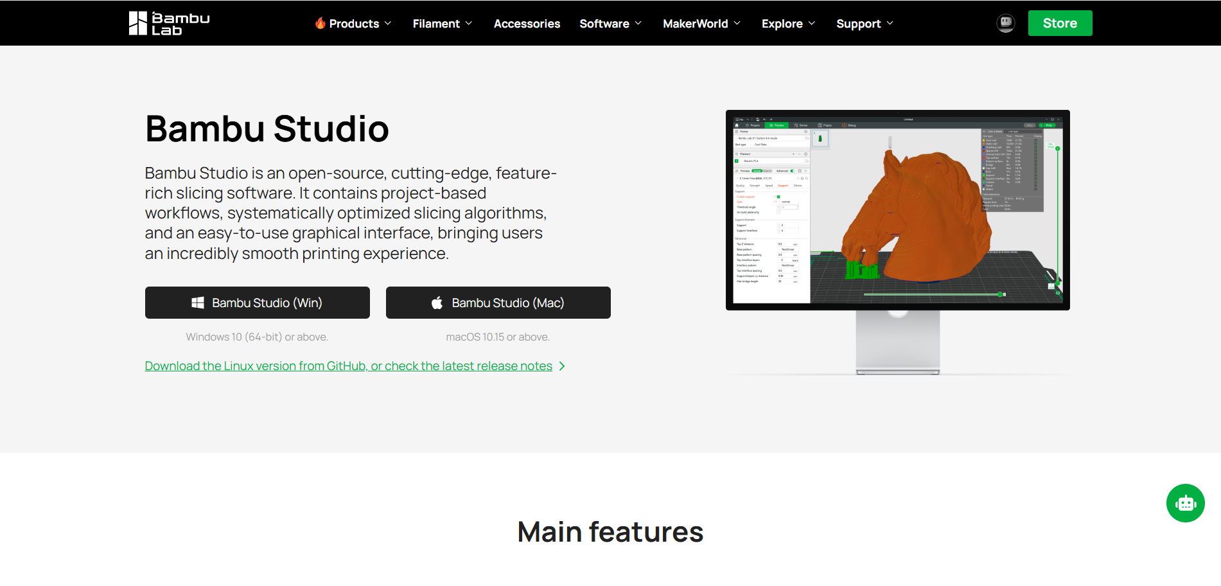Screen dimensions: 1221x586
Task: Expand the Filament dropdown chevron
Action: [469, 23]
